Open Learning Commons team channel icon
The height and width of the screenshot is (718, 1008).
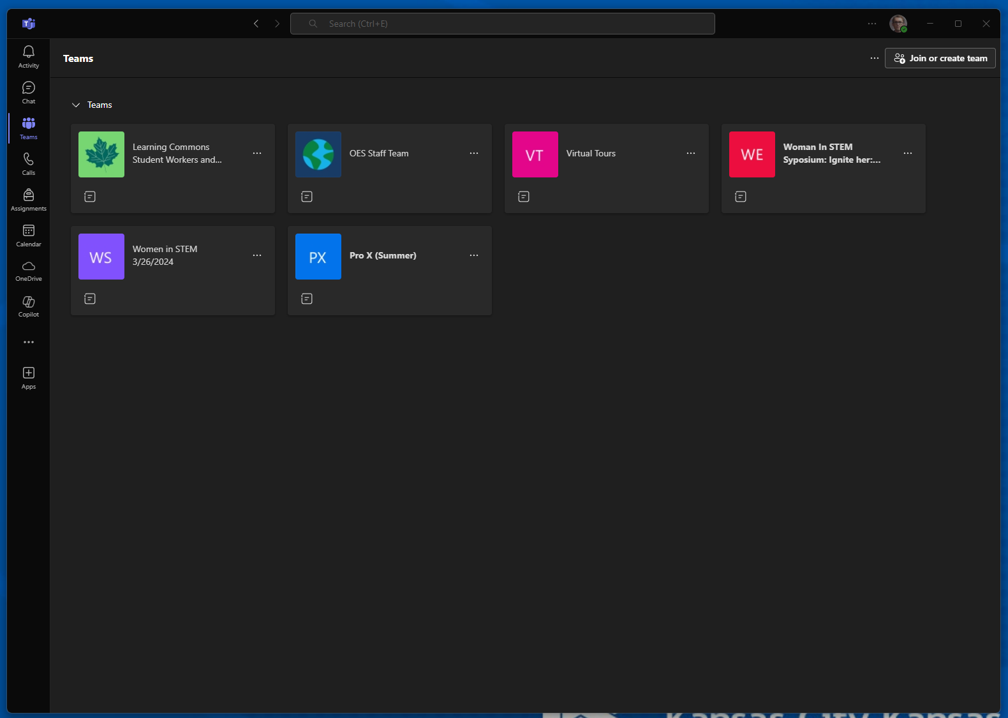tap(90, 197)
